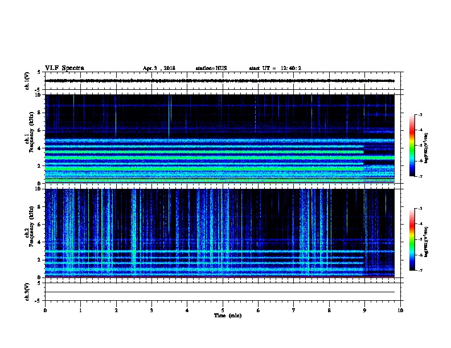
Task: Click the "7" tick on the time axis
Action: pyautogui.click(x=294, y=310)
